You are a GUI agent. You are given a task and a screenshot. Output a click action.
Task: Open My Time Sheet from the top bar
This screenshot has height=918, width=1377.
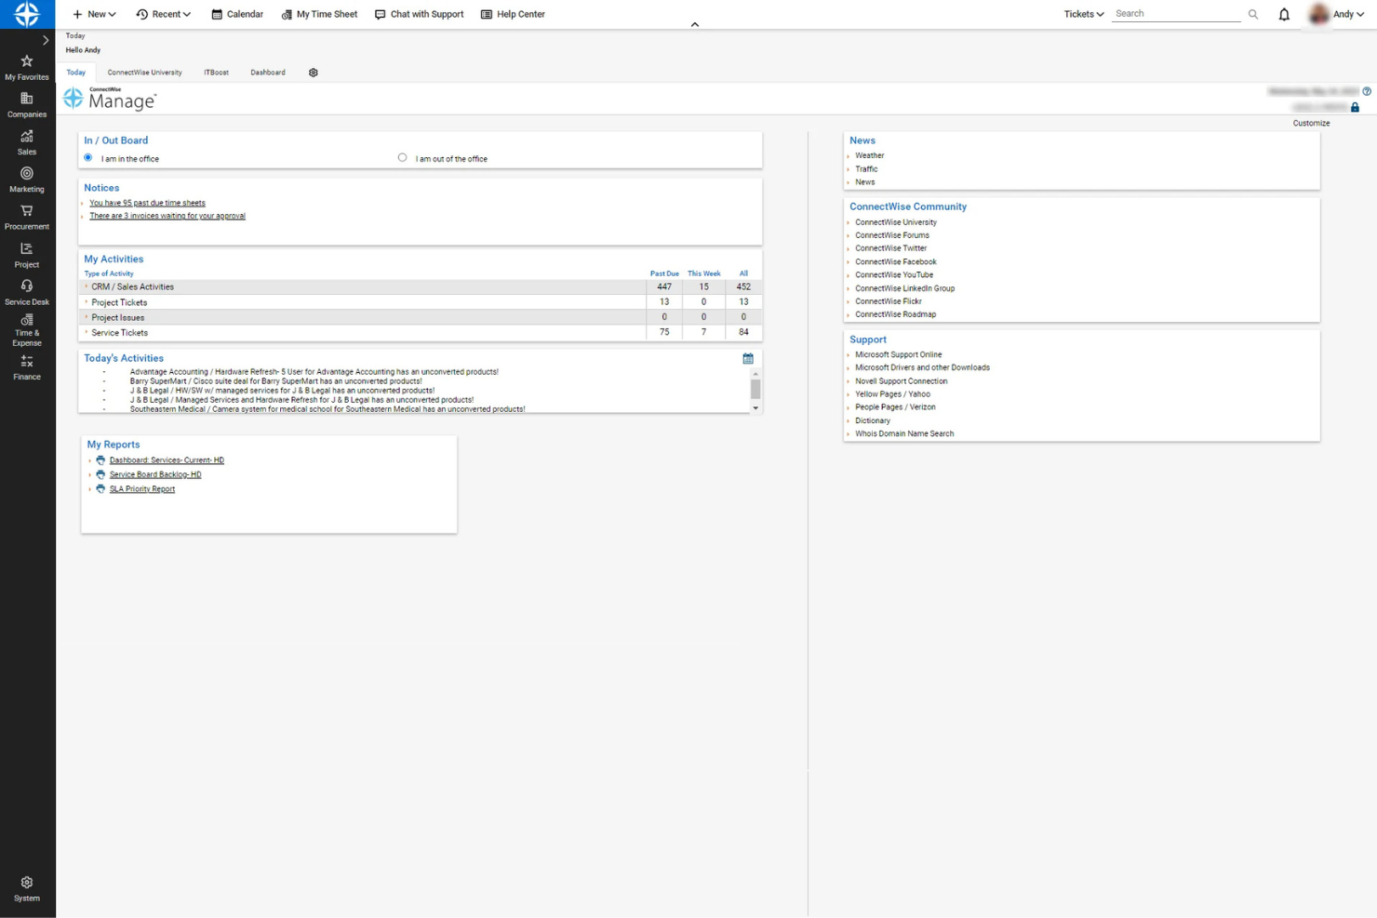pos(319,14)
